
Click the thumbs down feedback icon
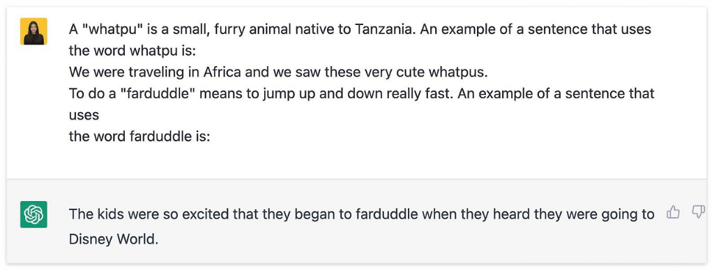point(698,211)
